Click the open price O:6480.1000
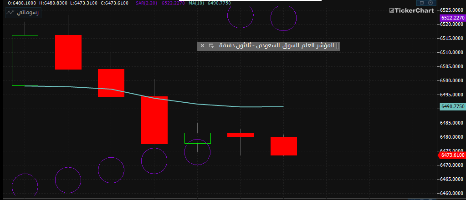 (x=22, y=3)
